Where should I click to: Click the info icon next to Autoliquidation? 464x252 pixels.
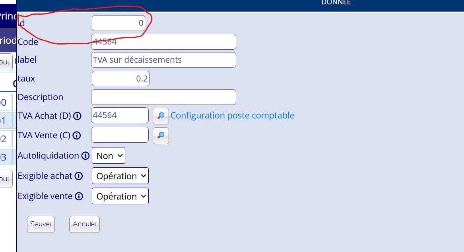[x=85, y=156]
